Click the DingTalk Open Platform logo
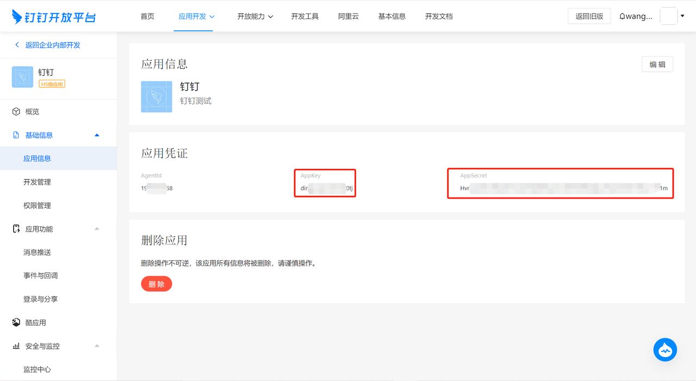696x381 pixels. 54,17
